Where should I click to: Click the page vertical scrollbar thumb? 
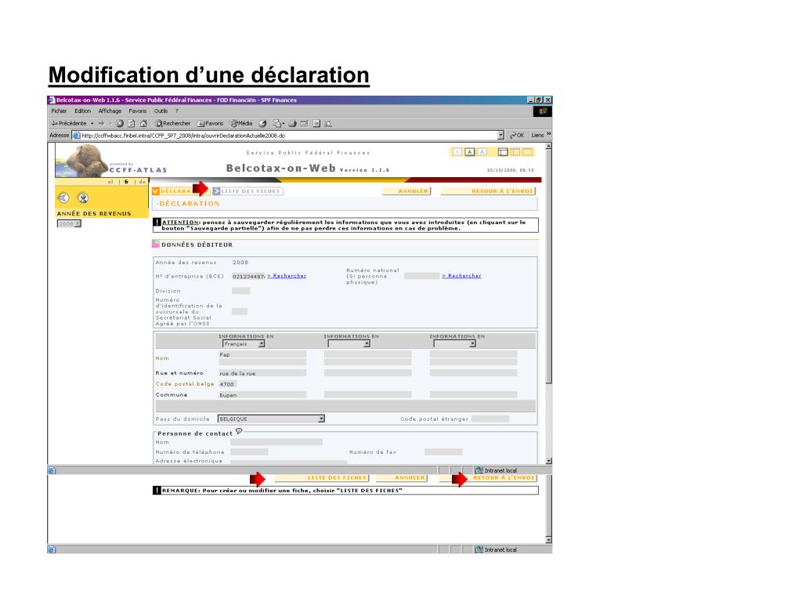click(548, 267)
